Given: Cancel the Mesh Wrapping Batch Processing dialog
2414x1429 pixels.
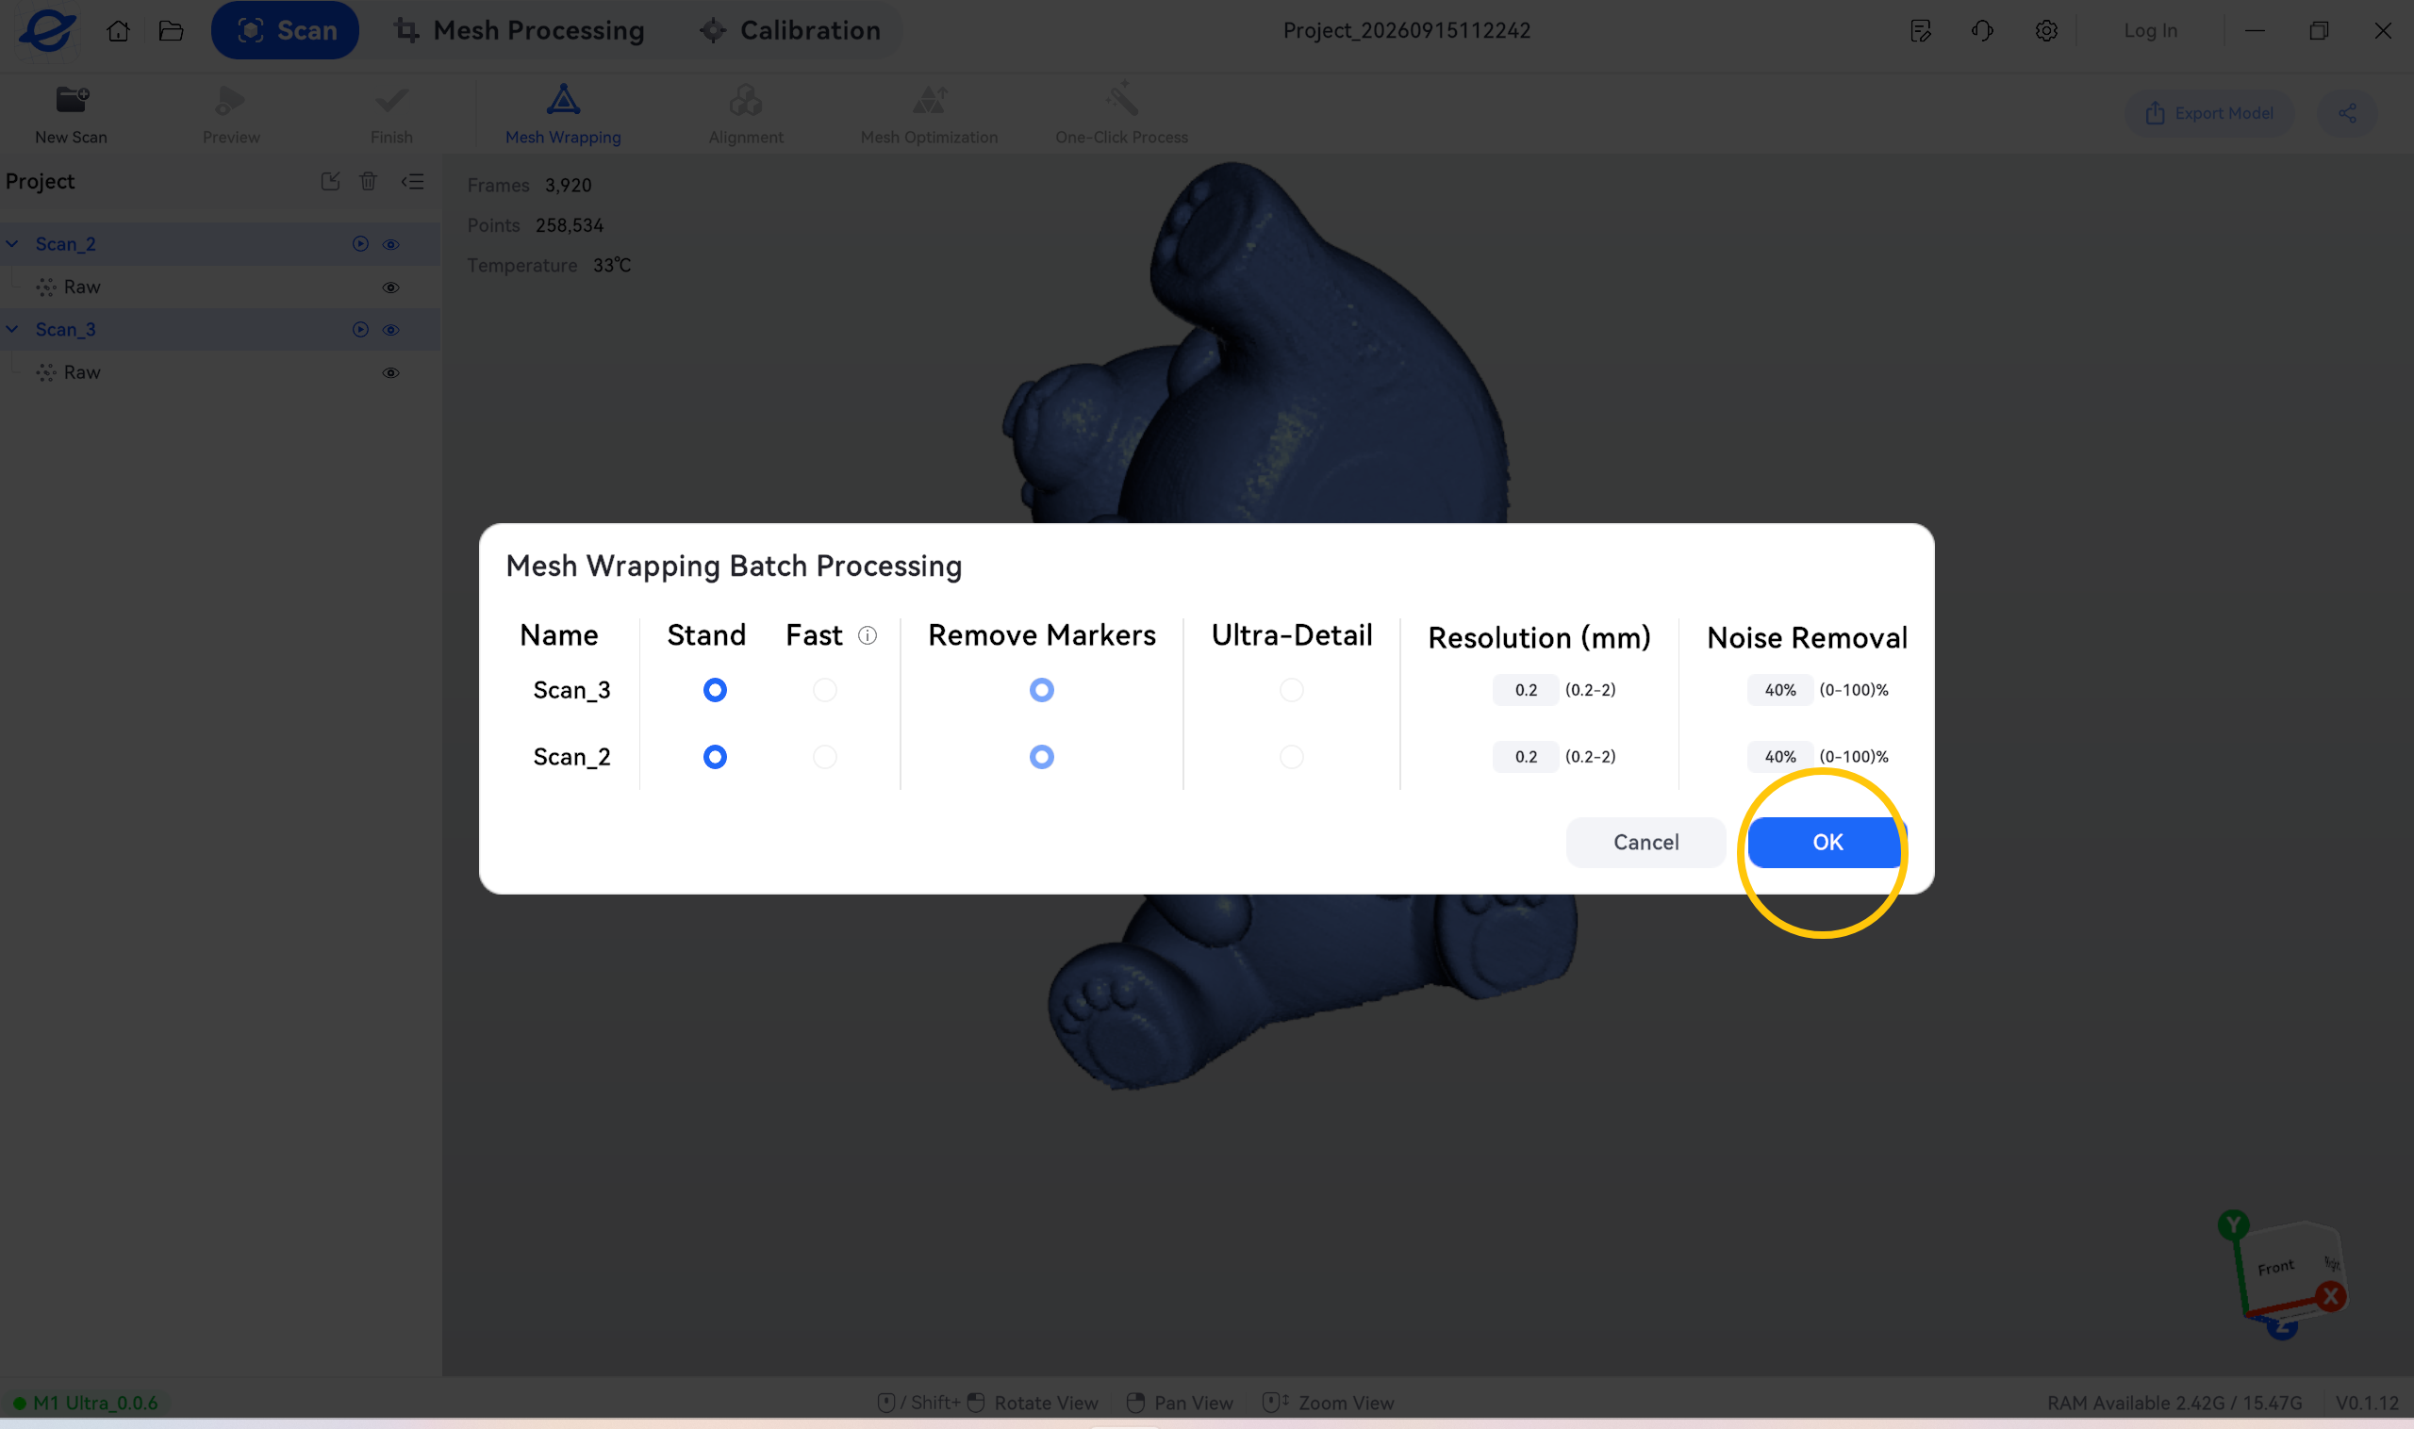Looking at the screenshot, I should coord(1645,843).
